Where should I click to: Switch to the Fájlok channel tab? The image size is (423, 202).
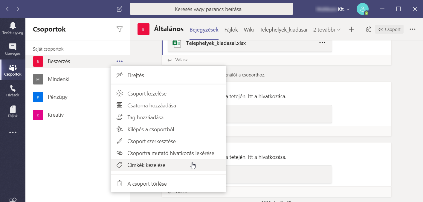click(231, 29)
